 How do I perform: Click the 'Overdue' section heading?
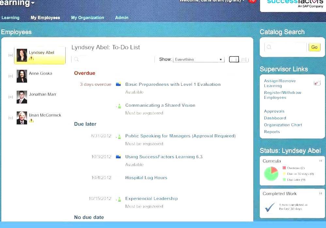[x=85, y=73]
